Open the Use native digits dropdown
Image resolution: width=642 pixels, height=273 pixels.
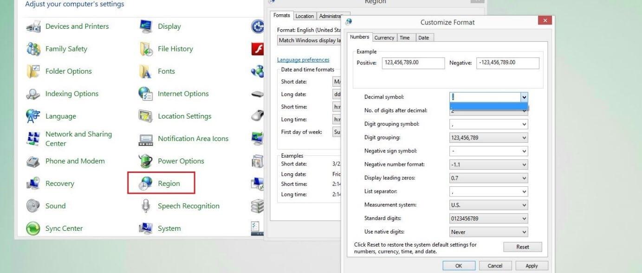(x=524, y=232)
